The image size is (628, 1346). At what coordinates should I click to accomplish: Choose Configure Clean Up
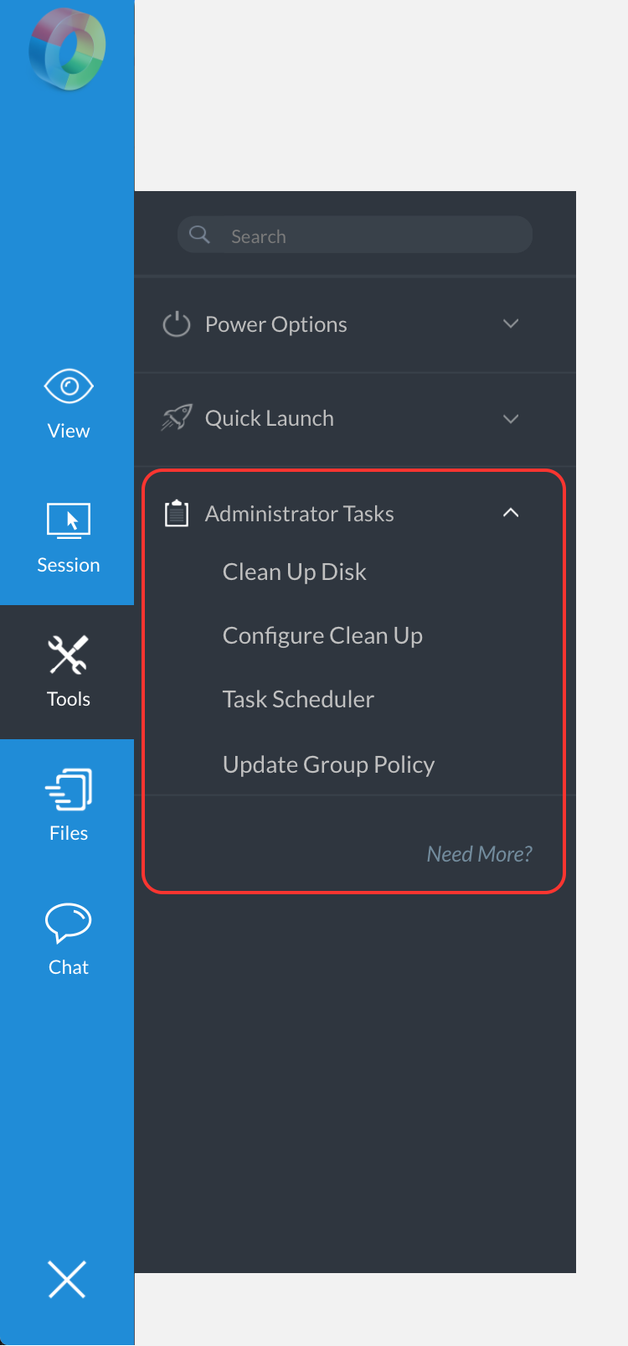coord(322,636)
